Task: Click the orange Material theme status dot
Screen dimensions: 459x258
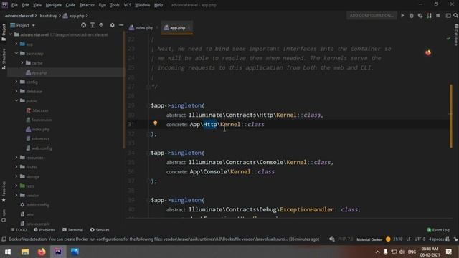Action: pyautogui.click(x=388, y=239)
